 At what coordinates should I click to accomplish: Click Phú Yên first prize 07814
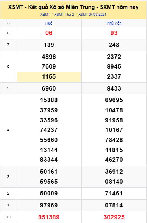tap(114, 205)
